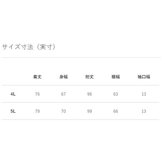Select the 4L 身幅 value 67

pyautogui.click(x=63, y=94)
